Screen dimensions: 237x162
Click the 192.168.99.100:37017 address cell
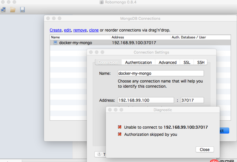coord(134,43)
